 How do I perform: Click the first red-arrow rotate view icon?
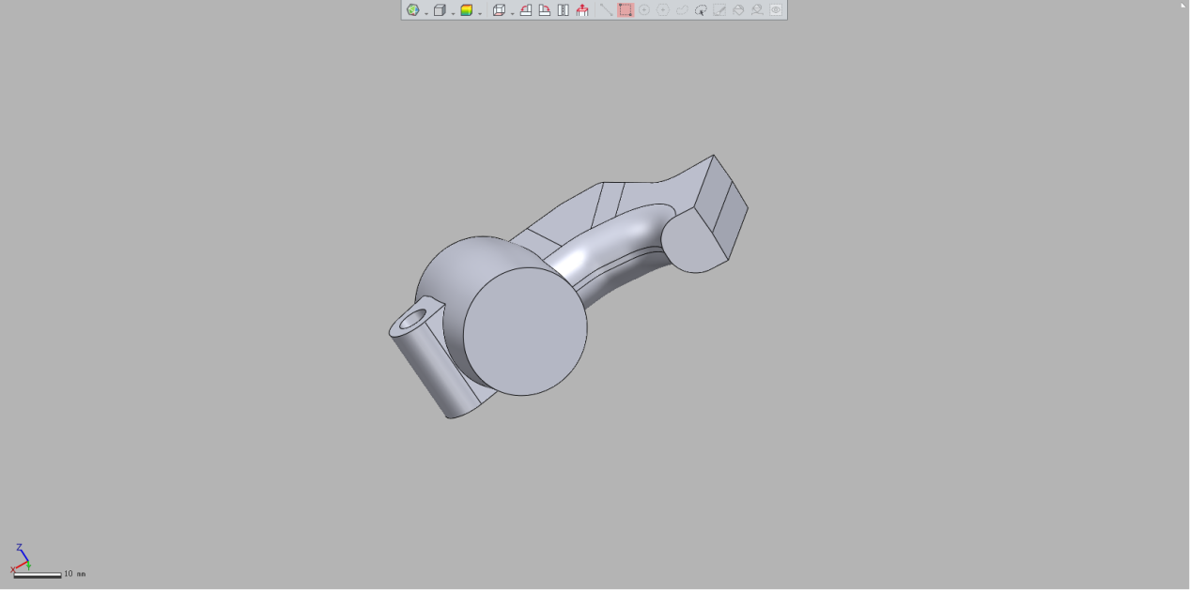click(526, 10)
